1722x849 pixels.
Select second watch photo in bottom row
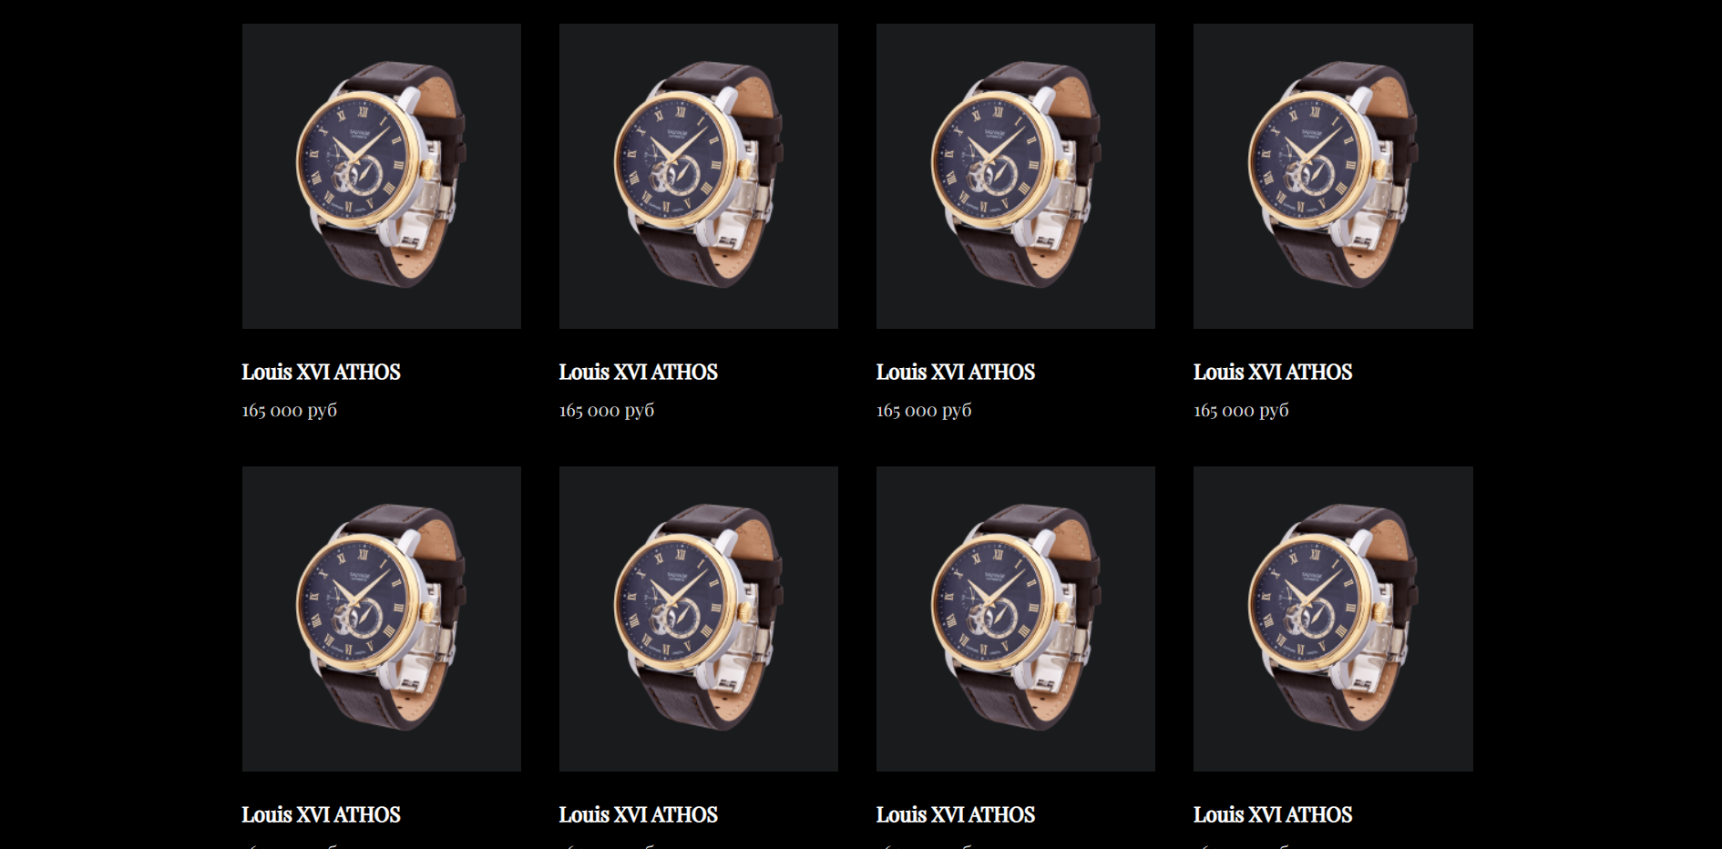(699, 619)
